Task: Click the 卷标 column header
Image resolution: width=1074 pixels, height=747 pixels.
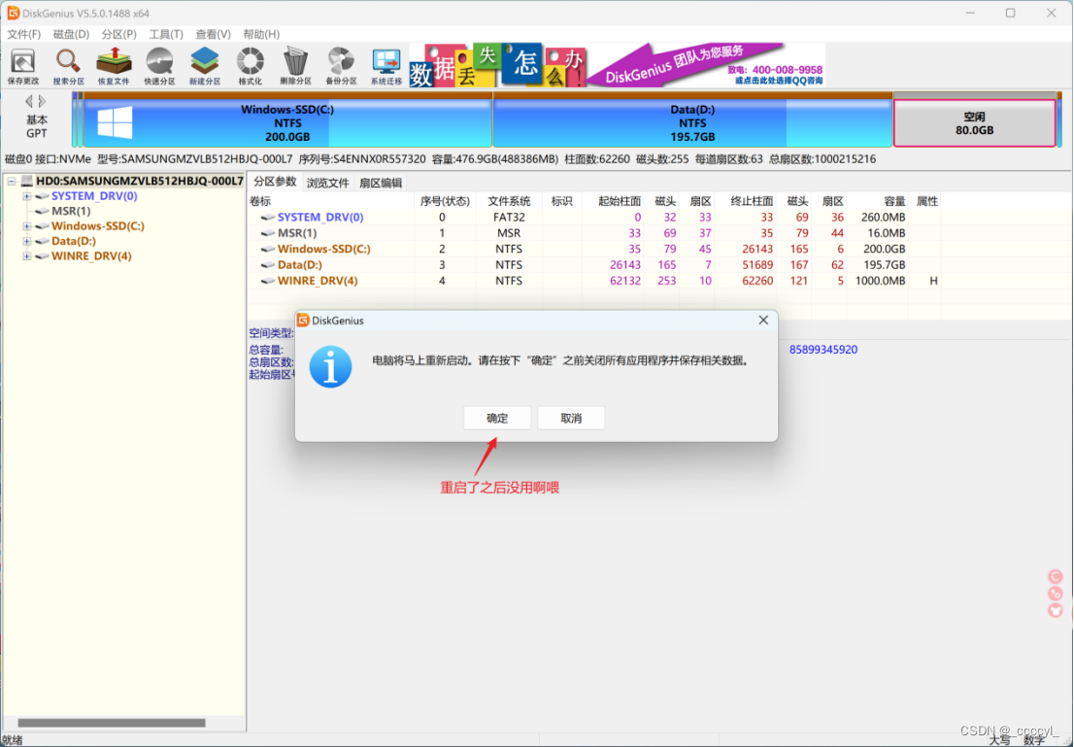Action: tap(331, 201)
